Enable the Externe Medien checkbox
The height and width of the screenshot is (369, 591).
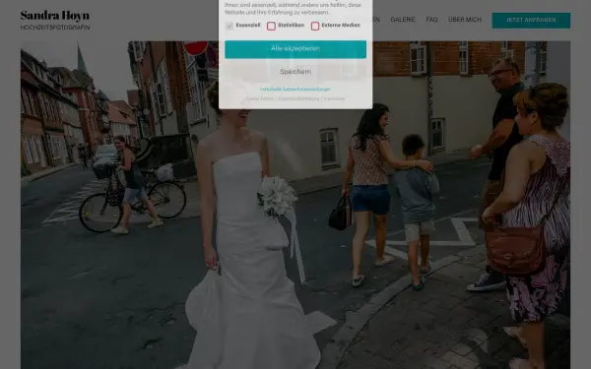(x=315, y=26)
